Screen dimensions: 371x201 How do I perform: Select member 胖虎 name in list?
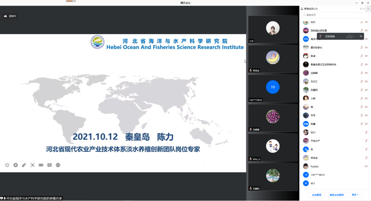pyautogui.click(x=313, y=56)
